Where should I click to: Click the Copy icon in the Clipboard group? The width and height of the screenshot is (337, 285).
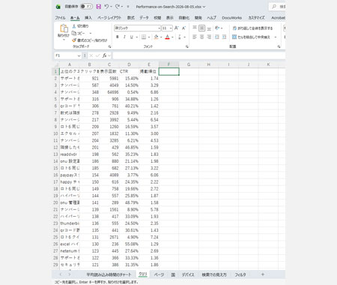74,33
